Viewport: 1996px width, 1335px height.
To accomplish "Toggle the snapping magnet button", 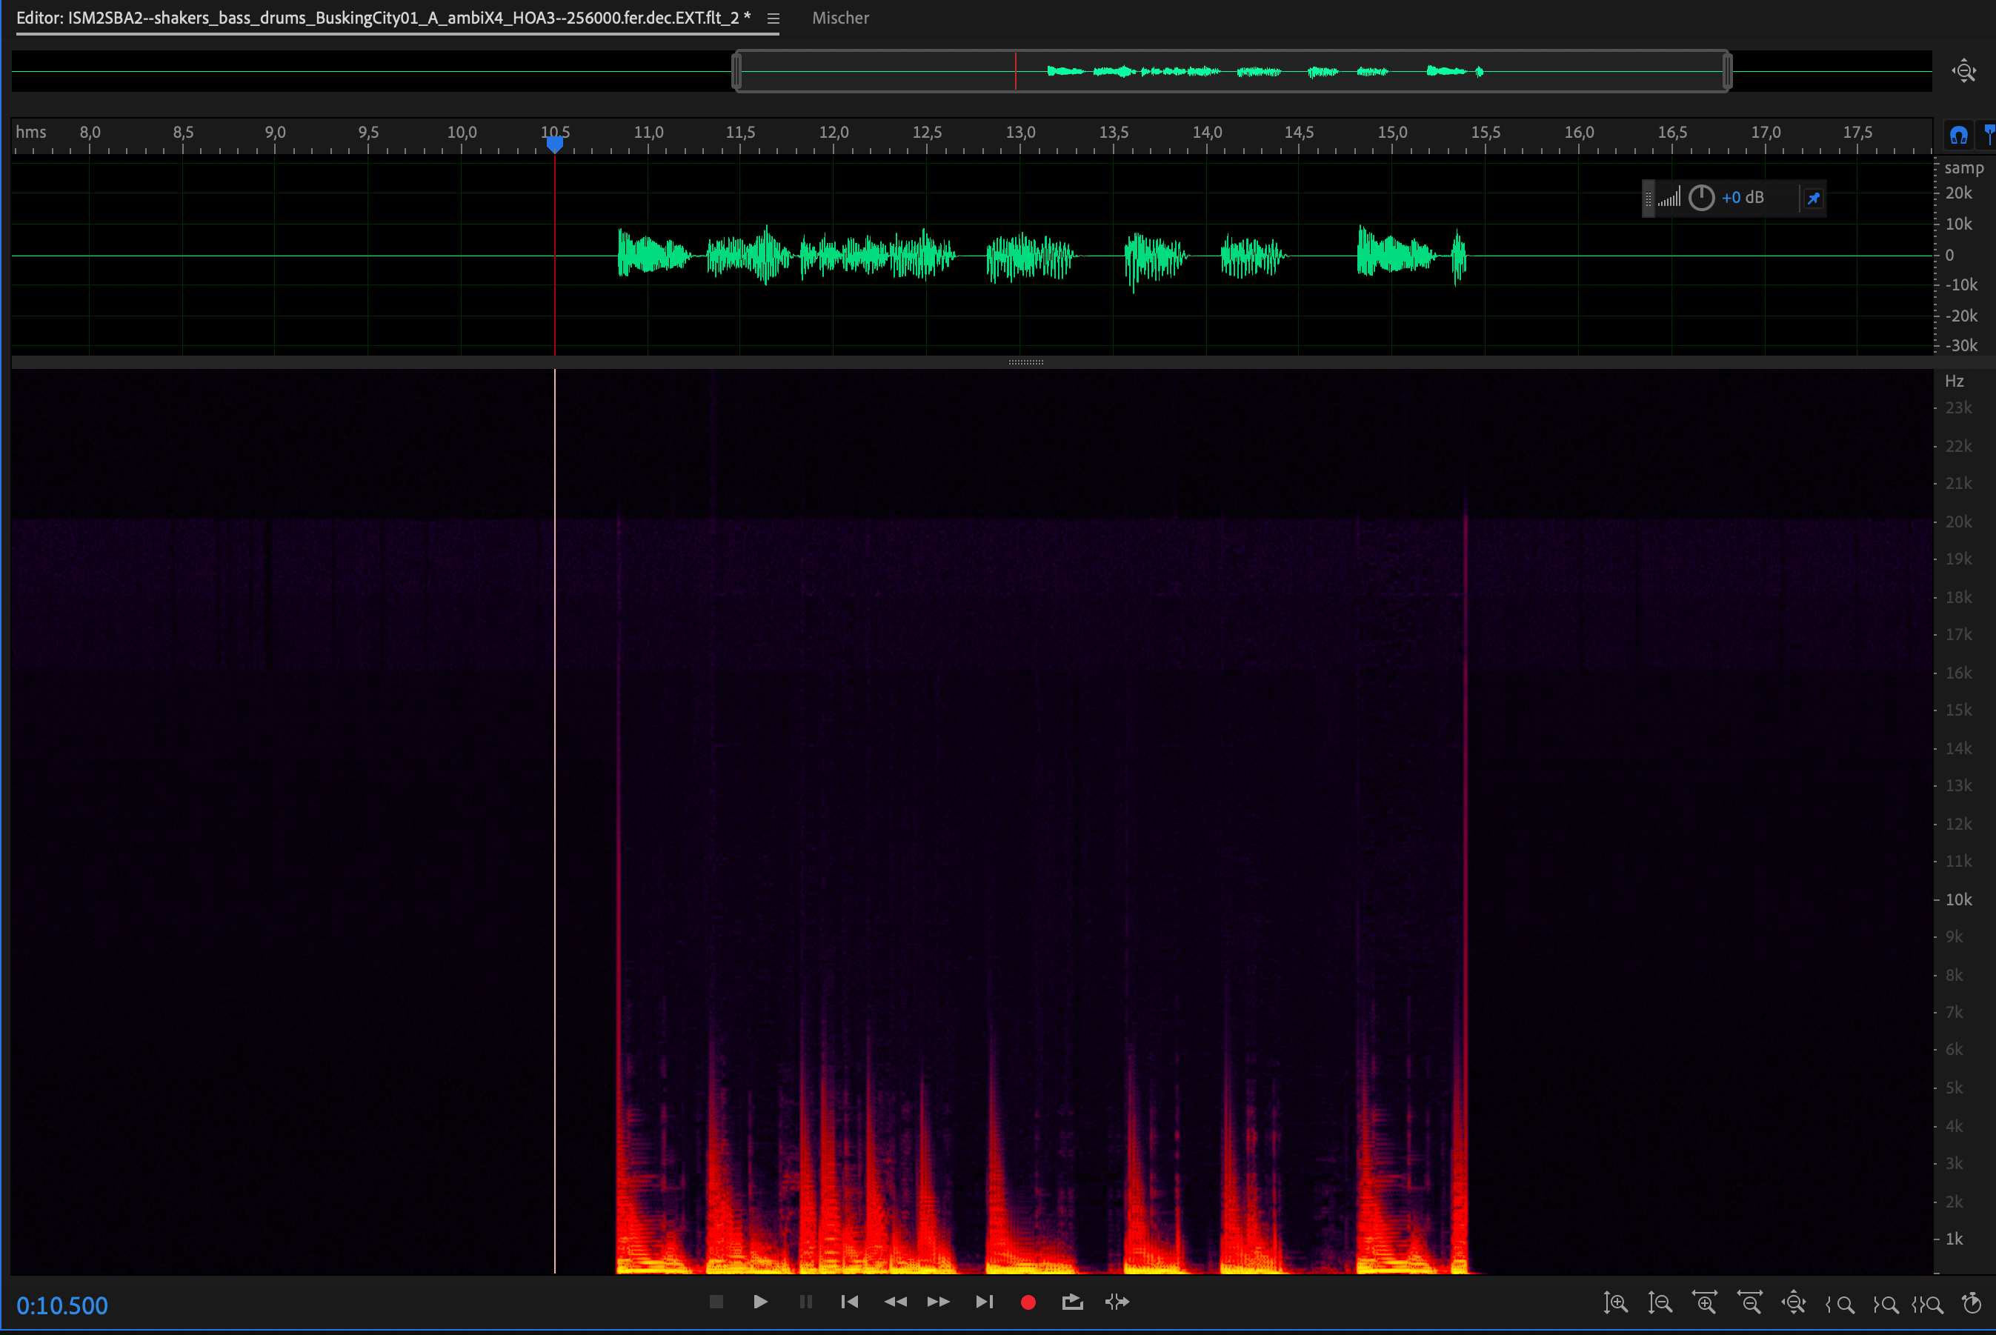I will pyautogui.click(x=1958, y=135).
